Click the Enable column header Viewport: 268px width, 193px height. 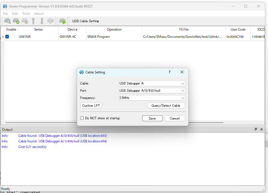[x=11, y=29]
